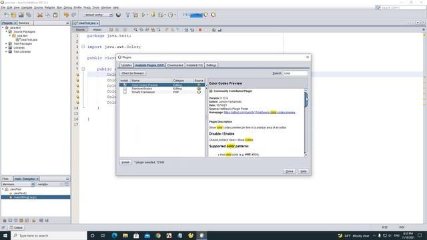Click the garbage collection memory bar

click(192, 15)
